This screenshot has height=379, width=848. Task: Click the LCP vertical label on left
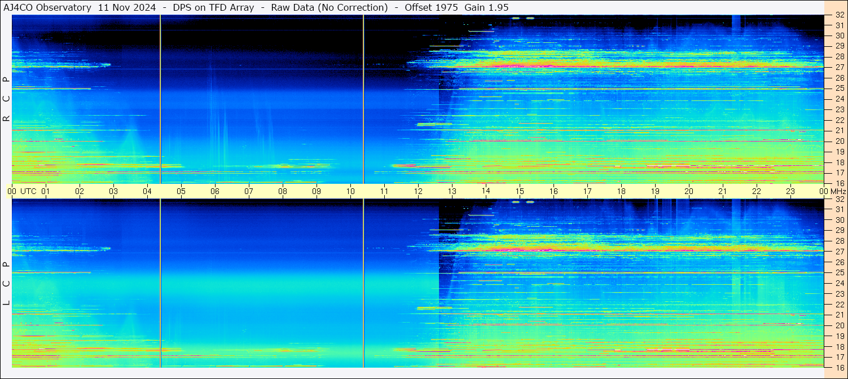pyautogui.click(x=6, y=283)
